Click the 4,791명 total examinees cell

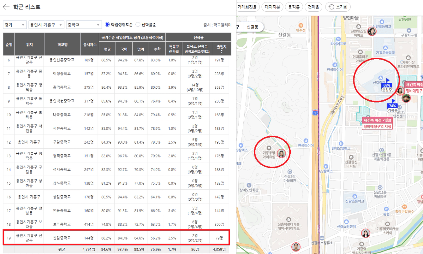tap(89, 250)
